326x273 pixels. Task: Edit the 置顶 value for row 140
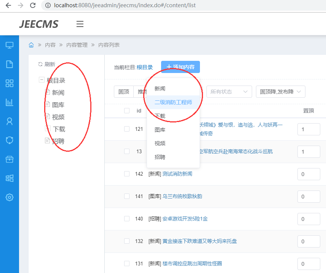click(x=309, y=219)
